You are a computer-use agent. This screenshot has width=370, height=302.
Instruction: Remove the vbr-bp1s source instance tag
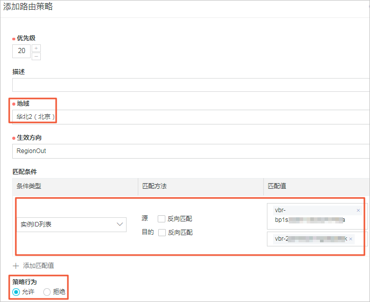point(358,211)
